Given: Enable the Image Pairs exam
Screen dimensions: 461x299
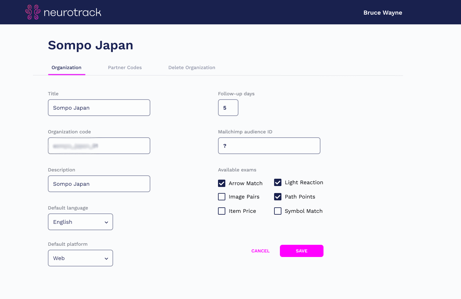Looking at the screenshot, I should pyautogui.click(x=222, y=197).
